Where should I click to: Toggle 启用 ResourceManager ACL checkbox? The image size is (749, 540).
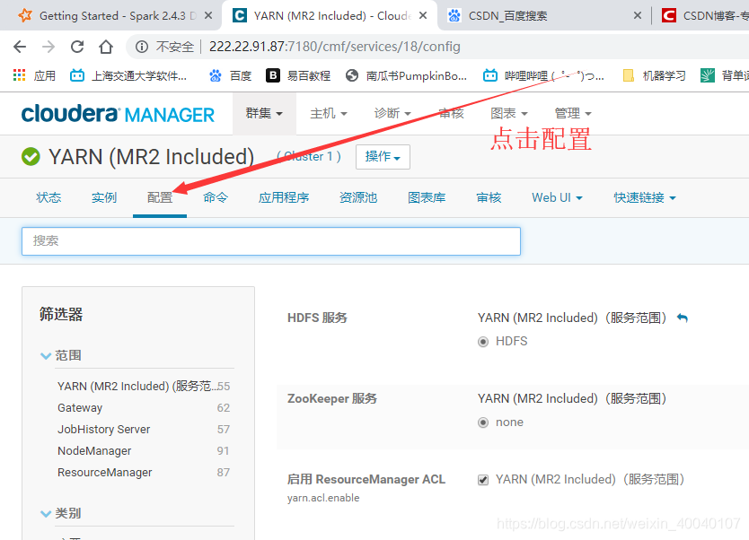483,480
